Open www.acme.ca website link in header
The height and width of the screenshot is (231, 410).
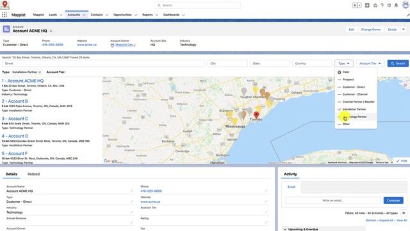[87, 45]
